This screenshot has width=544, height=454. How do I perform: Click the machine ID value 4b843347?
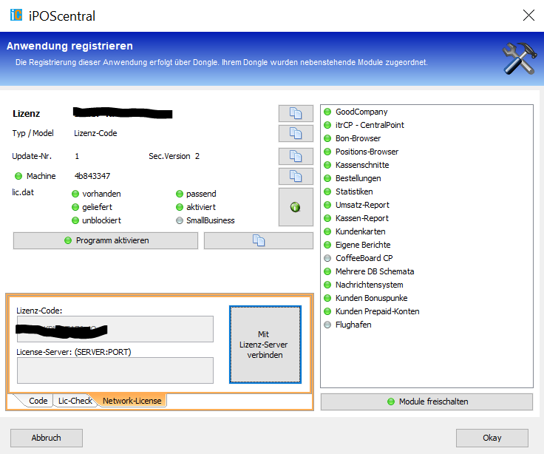pyautogui.click(x=92, y=176)
